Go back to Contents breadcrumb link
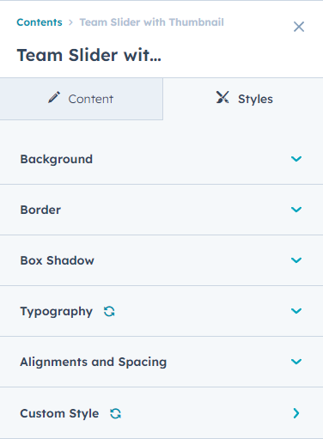The height and width of the screenshot is (439, 323). click(40, 22)
